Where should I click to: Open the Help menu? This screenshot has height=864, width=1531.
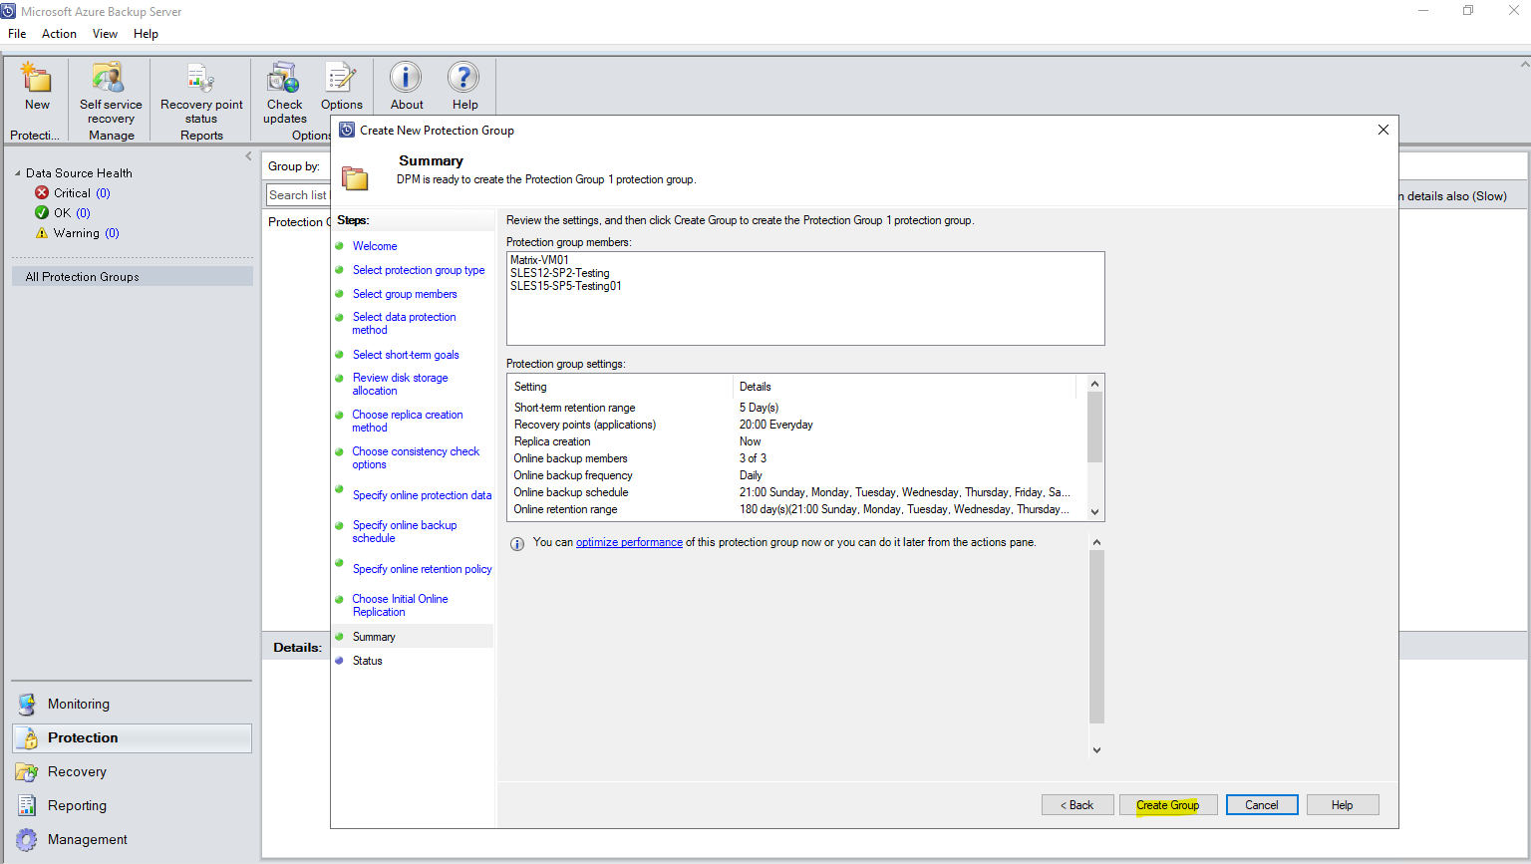[x=146, y=34]
